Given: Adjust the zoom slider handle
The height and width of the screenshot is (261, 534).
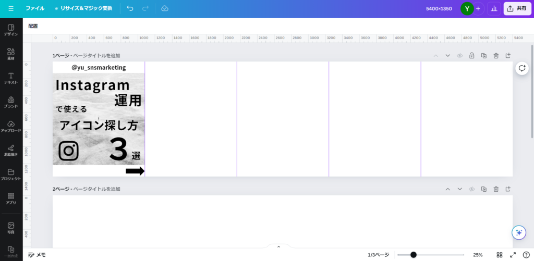Looking at the screenshot, I should click(x=414, y=255).
